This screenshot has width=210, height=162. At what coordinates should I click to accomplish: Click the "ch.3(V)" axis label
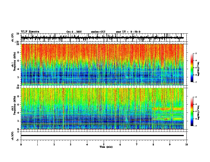pyautogui.click(x=13, y=136)
